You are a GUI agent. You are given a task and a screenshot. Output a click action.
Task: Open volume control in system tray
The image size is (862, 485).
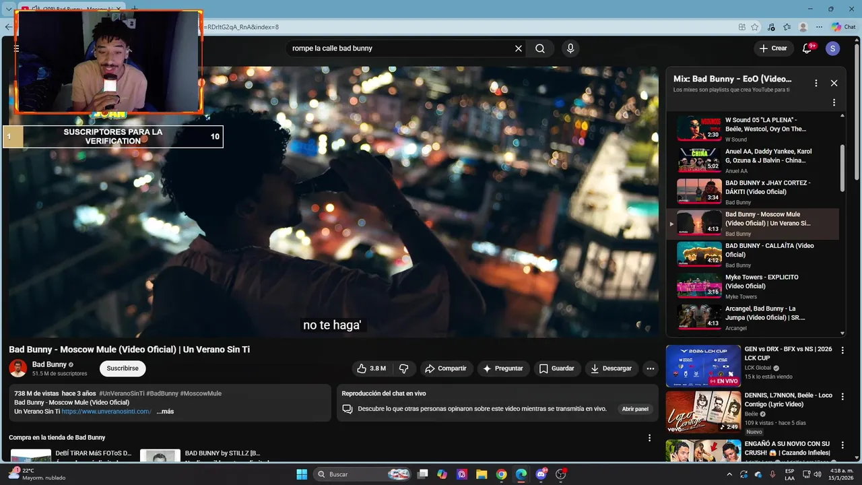coord(818,474)
